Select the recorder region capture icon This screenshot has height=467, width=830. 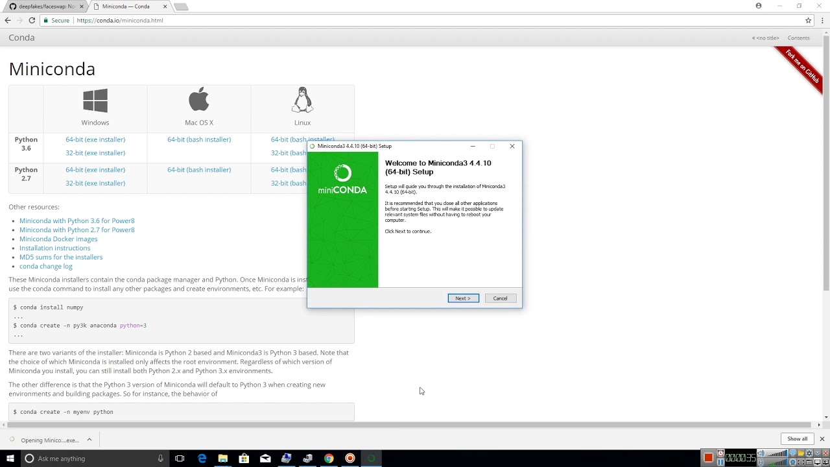[x=801, y=462]
